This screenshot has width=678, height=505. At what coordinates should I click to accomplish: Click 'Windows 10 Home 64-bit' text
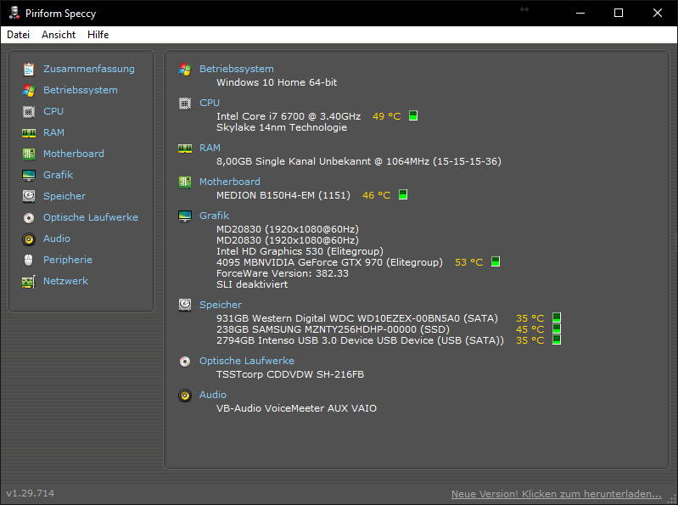pyautogui.click(x=277, y=82)
